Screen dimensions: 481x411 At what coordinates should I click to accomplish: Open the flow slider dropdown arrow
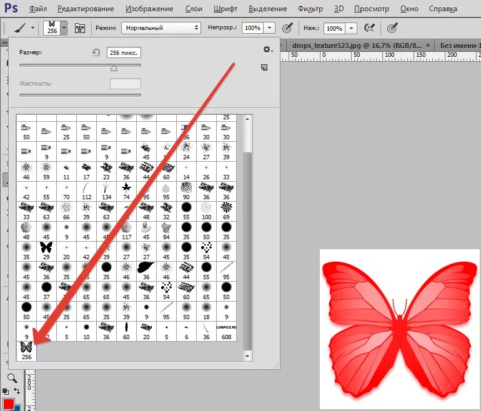[x=351, y=28]
